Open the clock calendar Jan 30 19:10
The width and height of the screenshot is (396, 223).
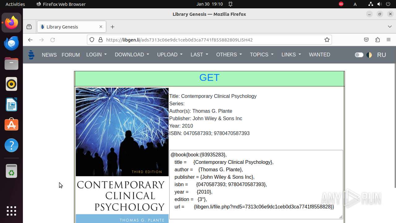(209, 4)
